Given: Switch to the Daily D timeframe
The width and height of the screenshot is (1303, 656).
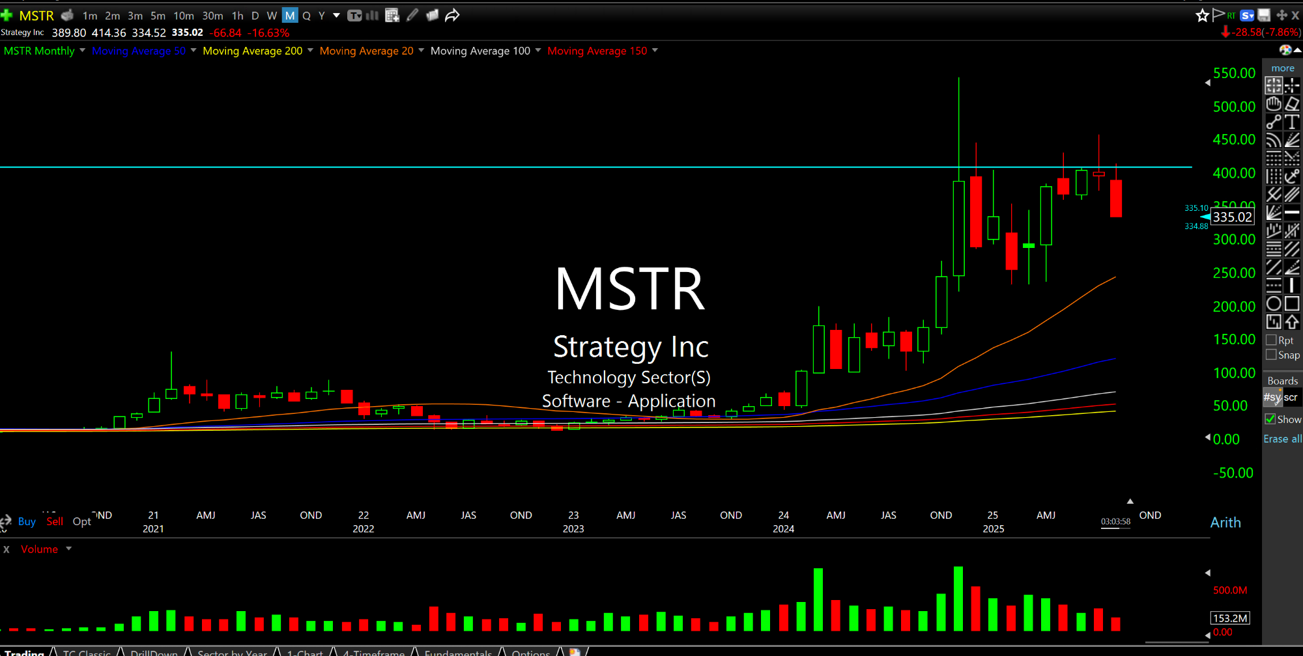Looking at the screenshot, I should pos(255,15).
